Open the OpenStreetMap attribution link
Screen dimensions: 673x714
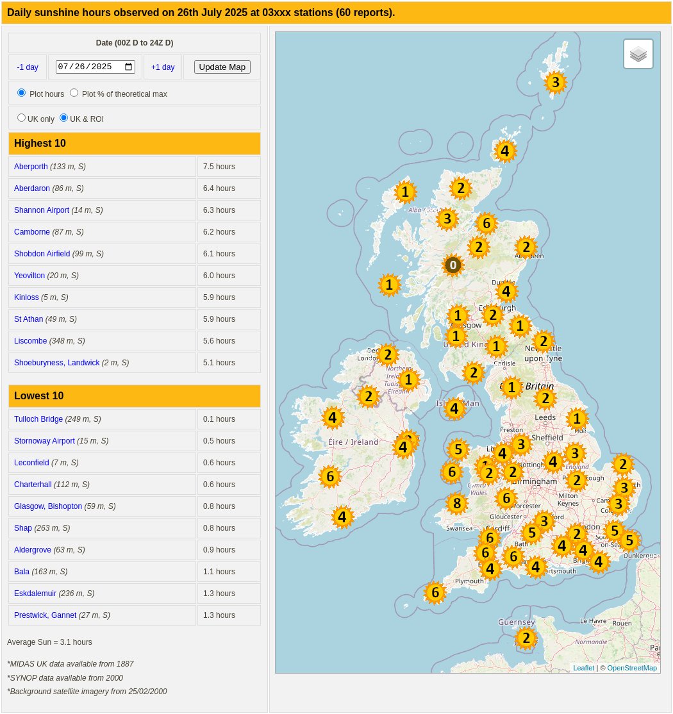[632, 668]
